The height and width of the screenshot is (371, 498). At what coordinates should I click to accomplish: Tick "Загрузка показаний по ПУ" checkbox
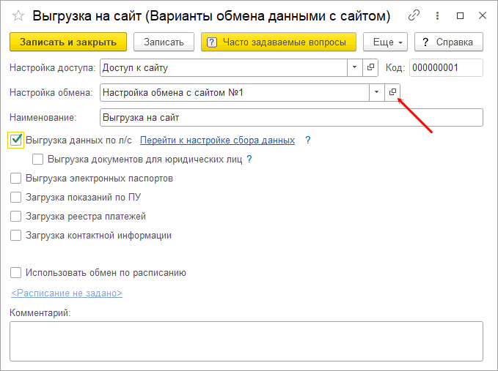click(16, 197)
